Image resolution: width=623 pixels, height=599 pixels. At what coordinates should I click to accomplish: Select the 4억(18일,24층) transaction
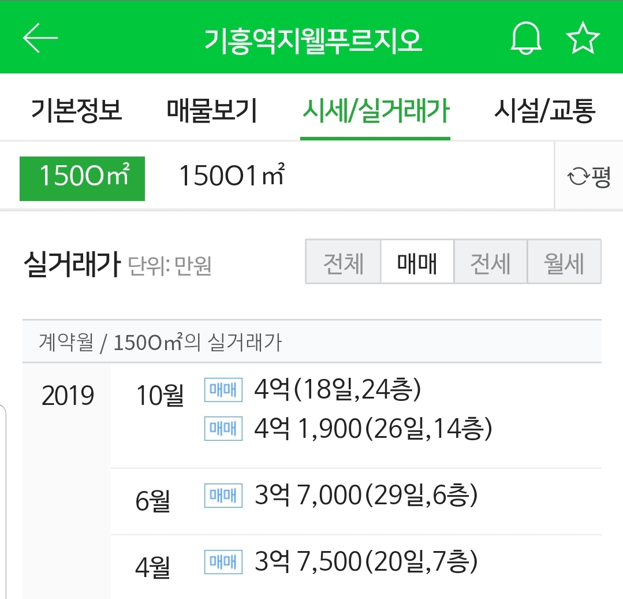(337, 389)
